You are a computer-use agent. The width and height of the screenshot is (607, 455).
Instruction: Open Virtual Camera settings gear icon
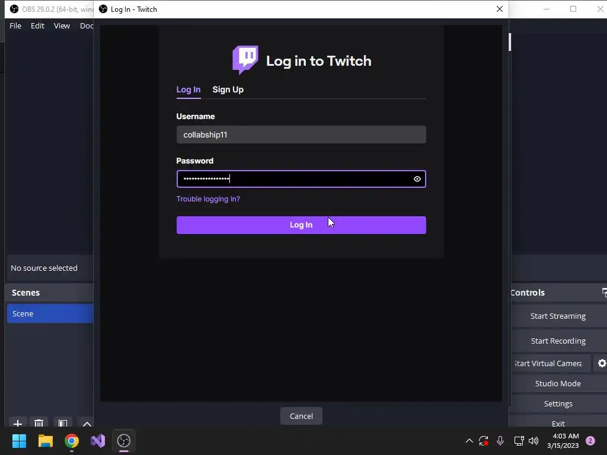coord(602,363)
